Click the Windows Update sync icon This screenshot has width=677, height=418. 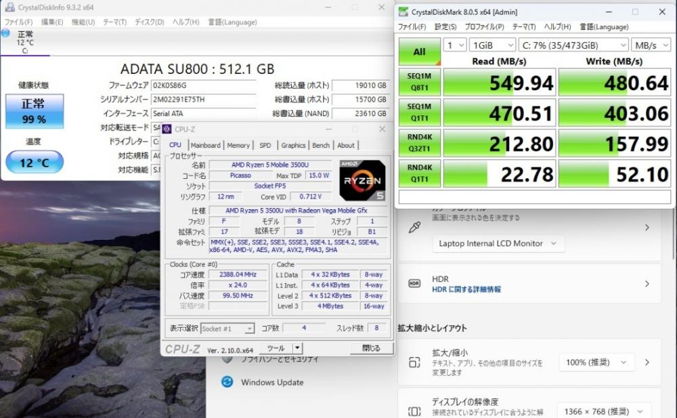[227, 381]
